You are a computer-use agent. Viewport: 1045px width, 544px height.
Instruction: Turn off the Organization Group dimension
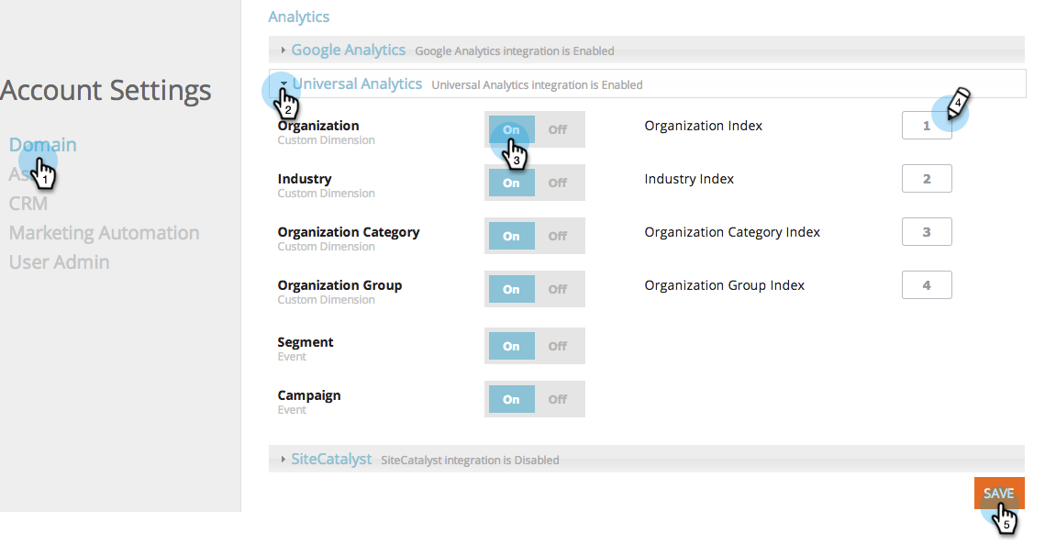click(558, 289)
